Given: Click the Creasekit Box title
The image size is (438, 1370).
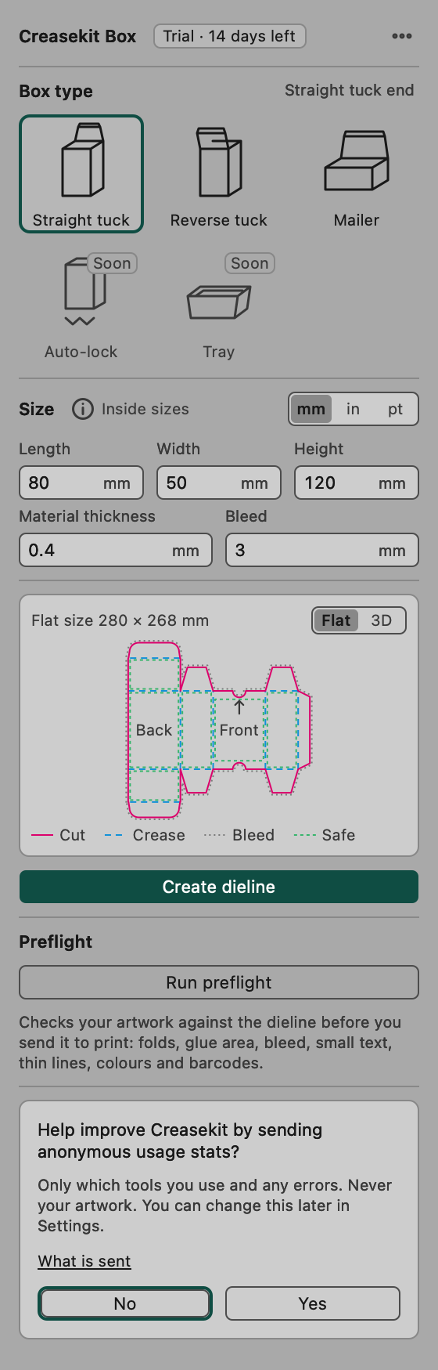Looking at the screenshot, I should click(77, 36).
